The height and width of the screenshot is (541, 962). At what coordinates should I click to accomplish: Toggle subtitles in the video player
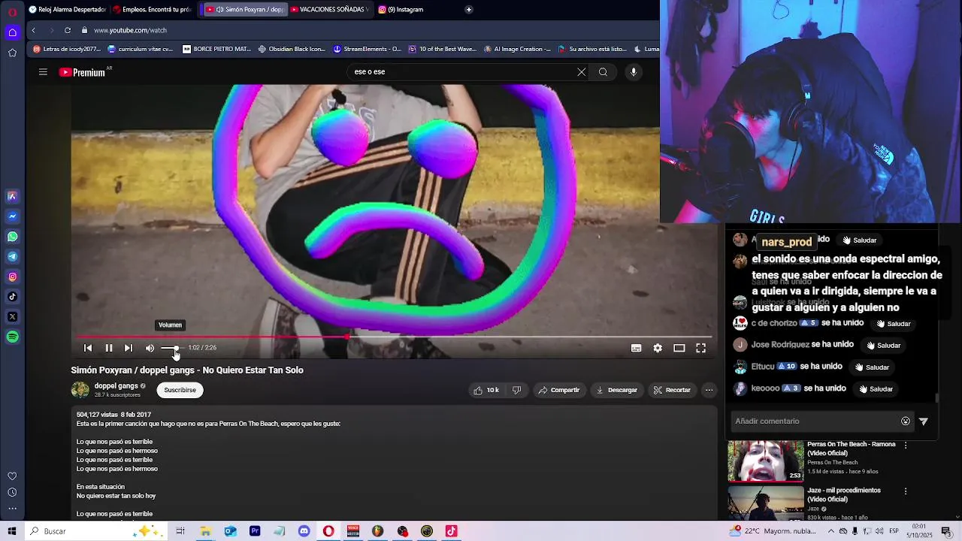(x=636, y=348)
